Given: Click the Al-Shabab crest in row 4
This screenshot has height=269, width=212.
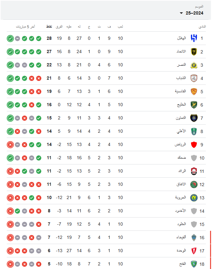Looking at the screenshot, I should pos(194,78).
